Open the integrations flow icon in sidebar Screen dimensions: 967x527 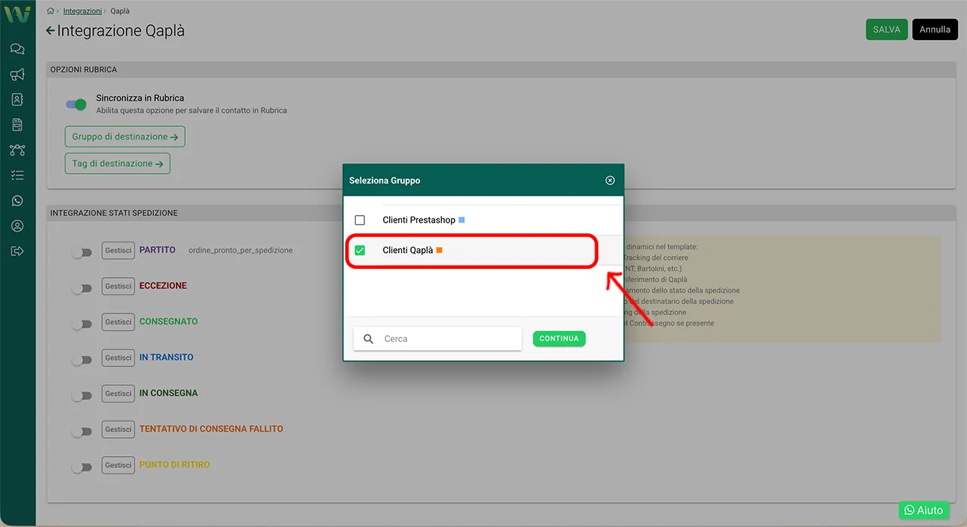click(x=17, y=150)
